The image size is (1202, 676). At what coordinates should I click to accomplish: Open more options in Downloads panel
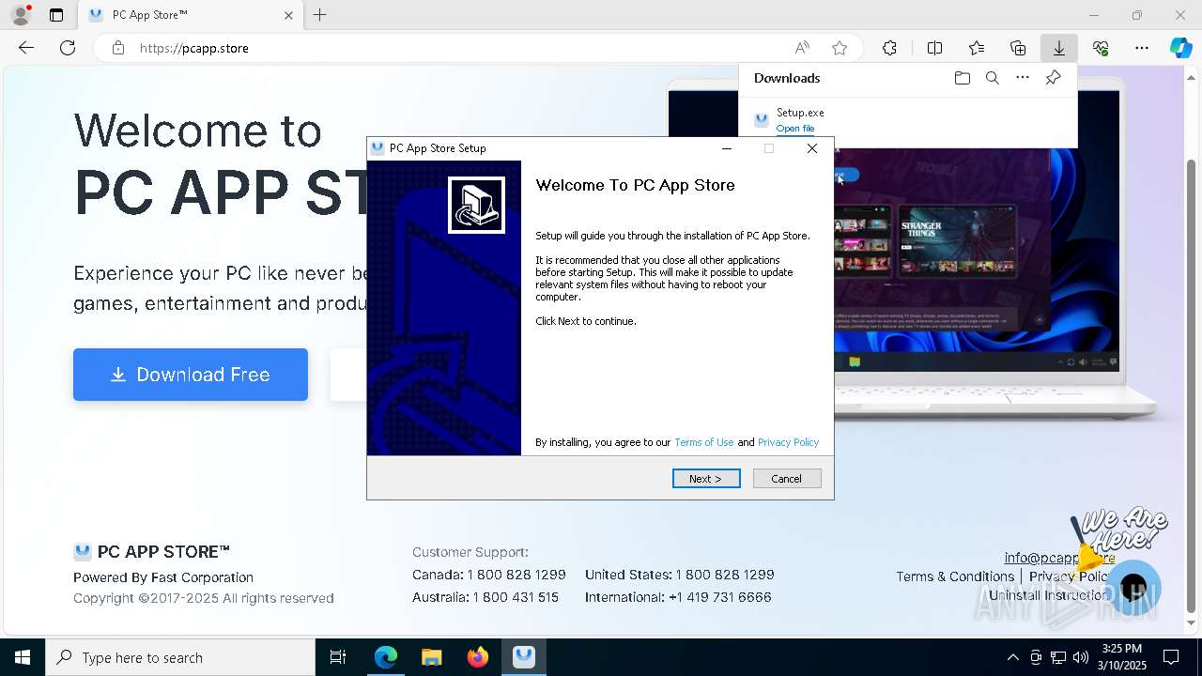click(x=1023, y=78)
